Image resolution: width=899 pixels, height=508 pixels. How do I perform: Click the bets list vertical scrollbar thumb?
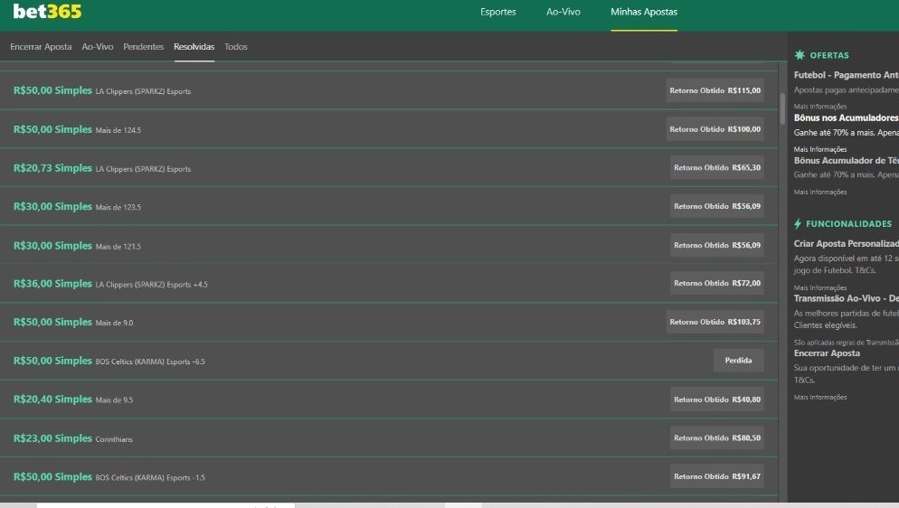click(782, 108)
